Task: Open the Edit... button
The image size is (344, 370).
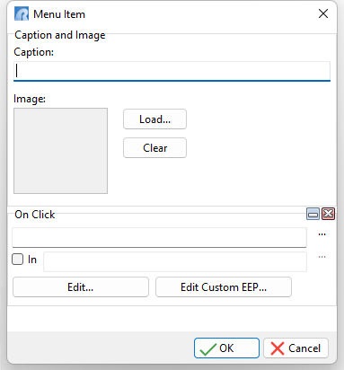Action: tap(81, 287)
